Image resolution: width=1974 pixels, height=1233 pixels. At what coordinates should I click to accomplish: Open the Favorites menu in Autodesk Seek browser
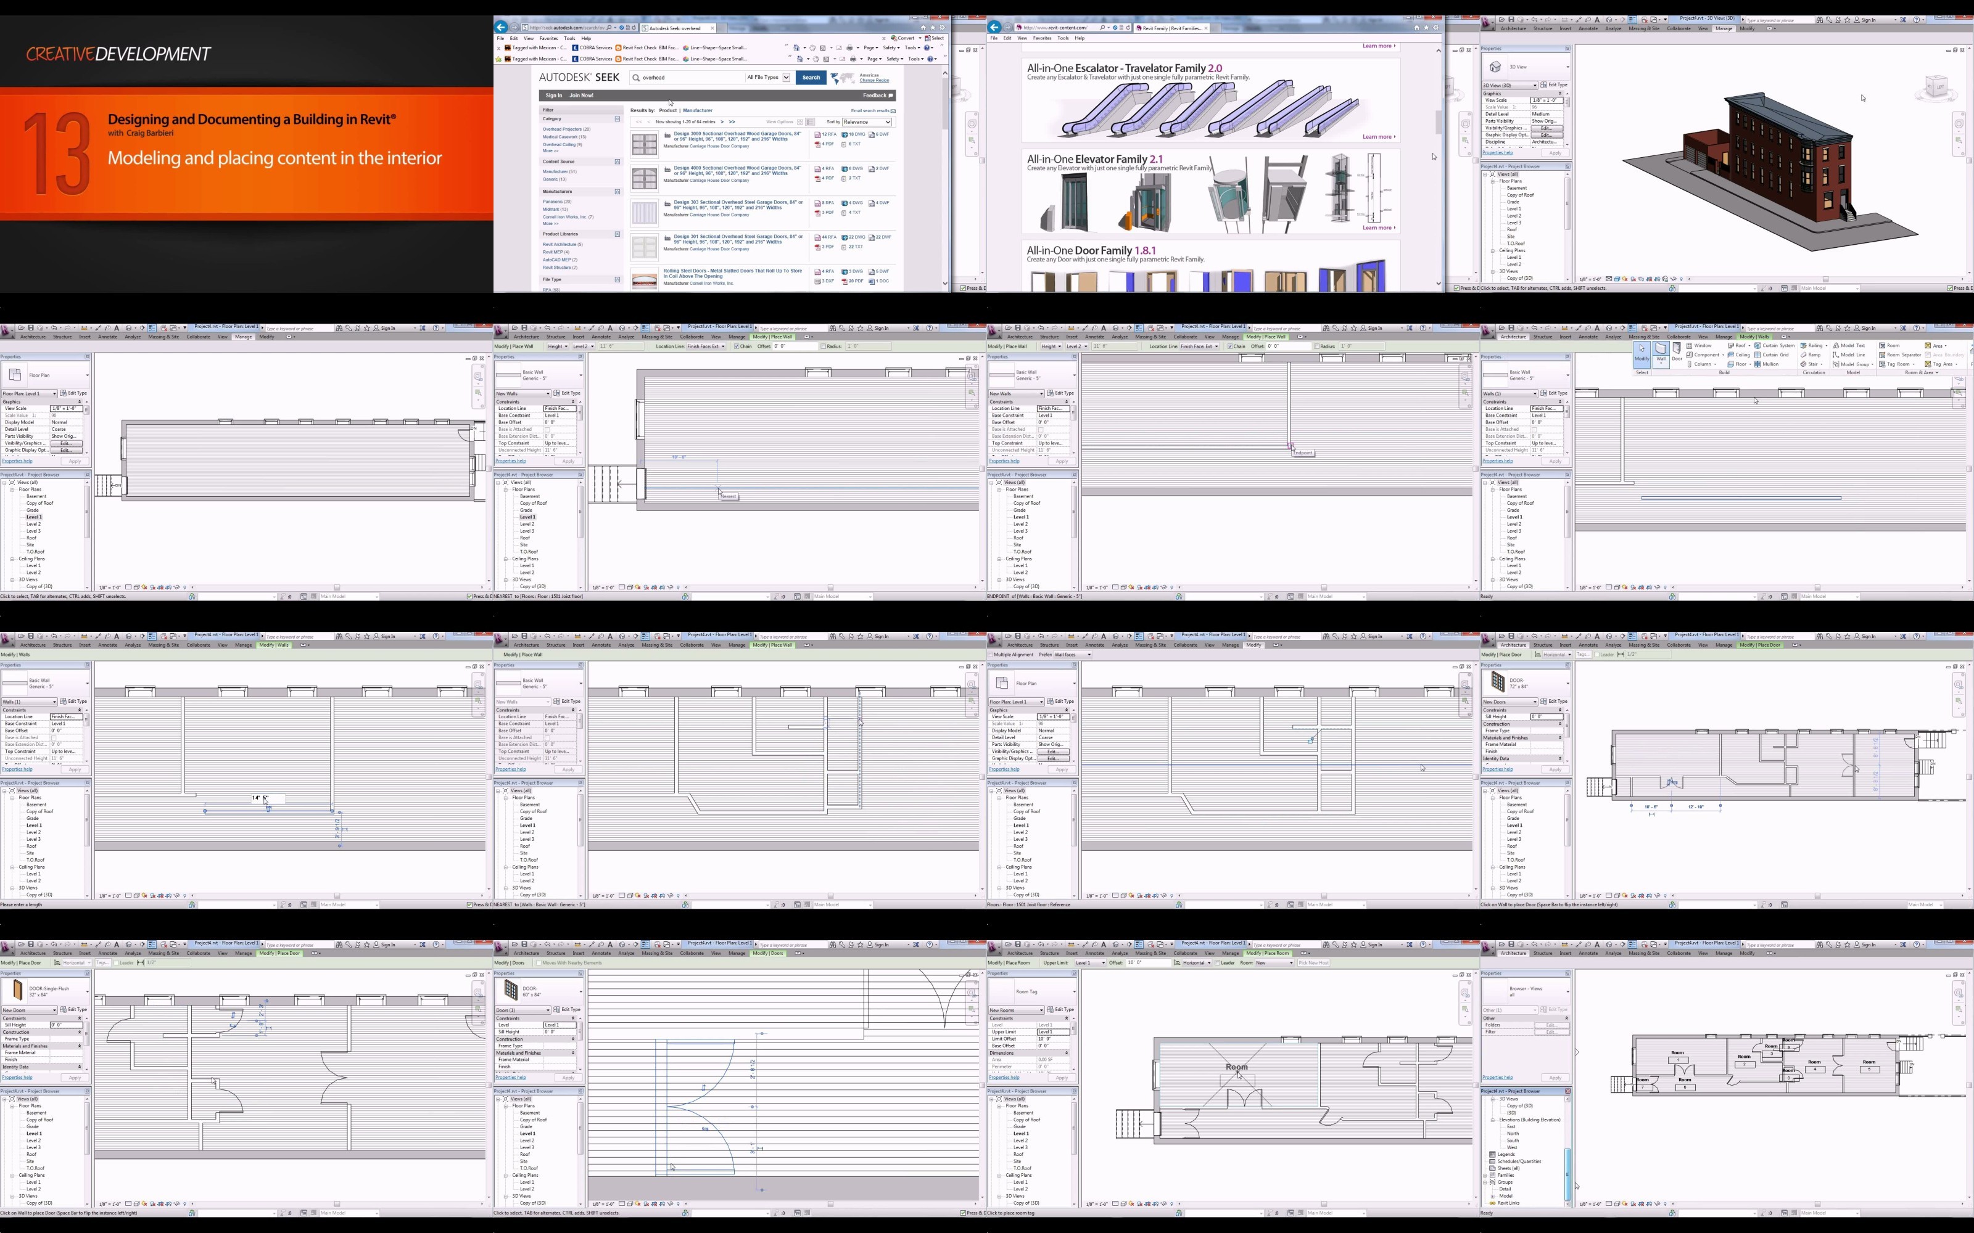coord(548,38)
